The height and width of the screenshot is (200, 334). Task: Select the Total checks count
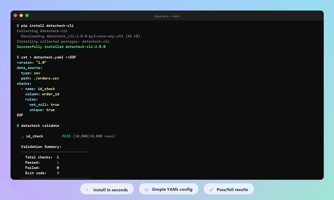(58, 157)
